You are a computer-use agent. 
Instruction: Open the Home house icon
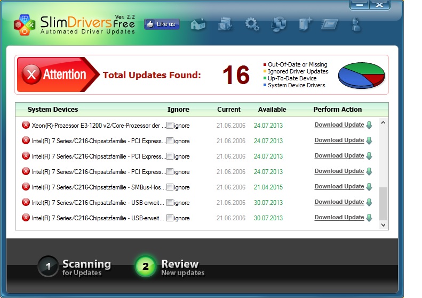pyautogui.click(x=198, y=24)
